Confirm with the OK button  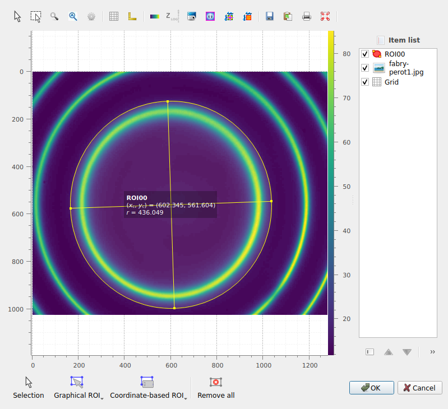(x=371, y=388)
